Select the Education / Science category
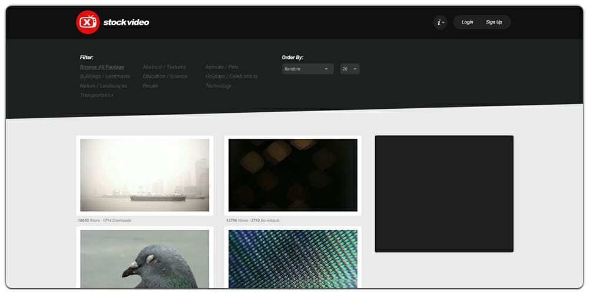589x294 pixels. pos(165,76)
